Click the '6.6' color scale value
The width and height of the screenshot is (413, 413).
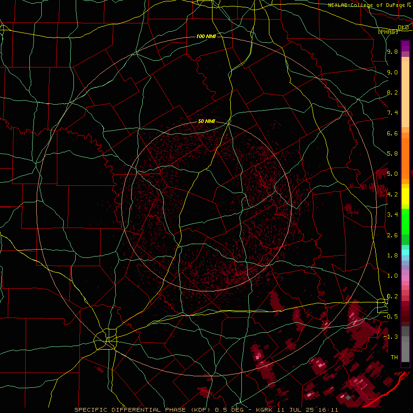pyautogui.click(x=392, y=133)
